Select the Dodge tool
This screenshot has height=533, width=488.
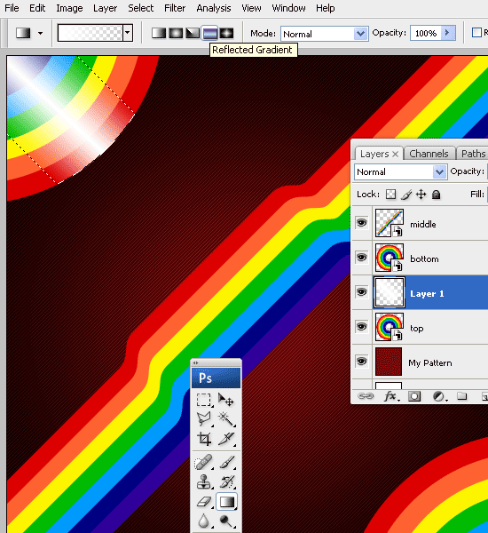coord(226,521)
